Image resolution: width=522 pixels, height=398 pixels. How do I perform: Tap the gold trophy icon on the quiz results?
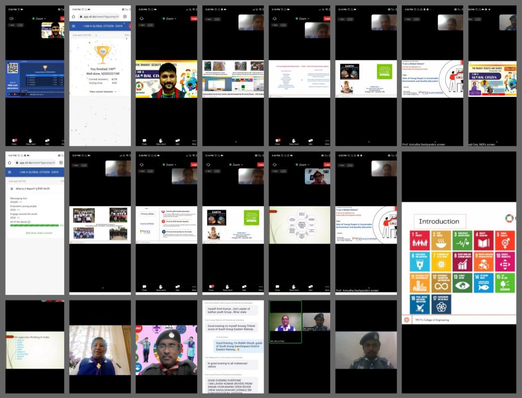[103, 52]
